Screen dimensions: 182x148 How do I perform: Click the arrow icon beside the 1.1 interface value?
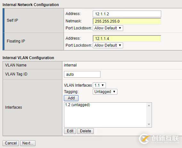(103, 85)
